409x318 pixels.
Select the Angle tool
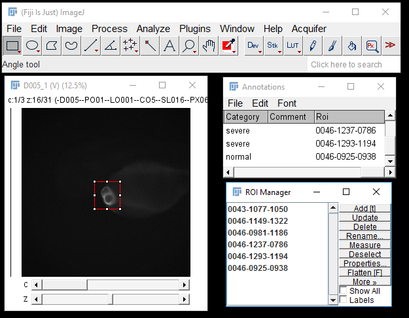[x=111, y=46]
